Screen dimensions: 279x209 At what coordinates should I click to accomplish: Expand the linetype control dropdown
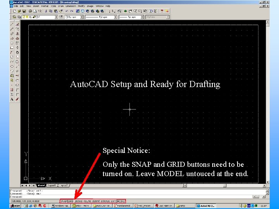tap(115, 17)
